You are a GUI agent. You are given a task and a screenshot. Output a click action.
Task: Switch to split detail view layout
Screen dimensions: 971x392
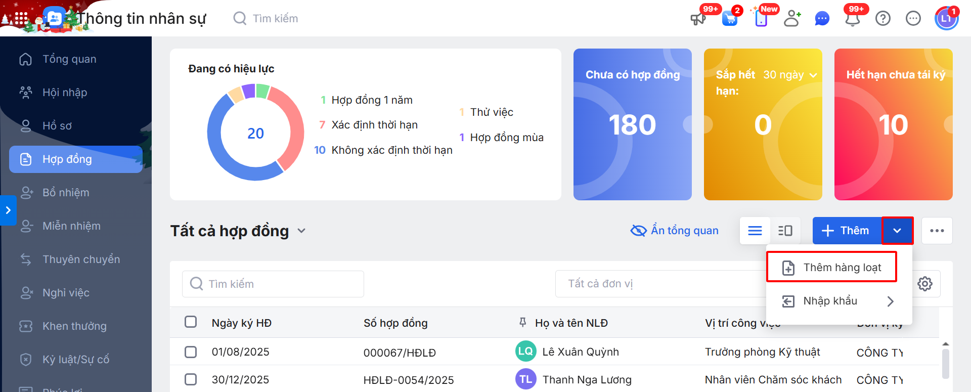[x=785, y=231]
